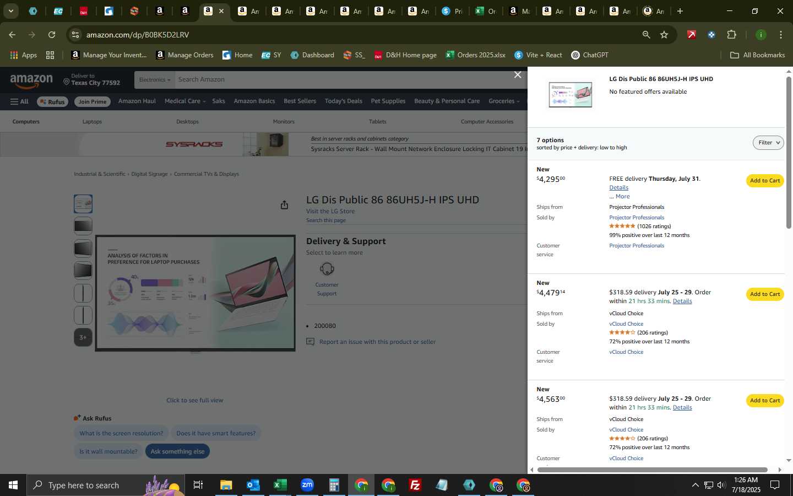Open the share icon beside product image
793x496 pixels.
[x=284, y=205]
